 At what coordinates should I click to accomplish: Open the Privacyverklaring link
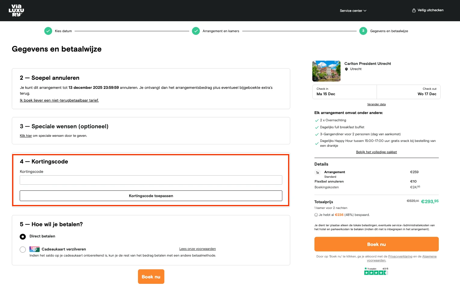pos(400,257)
